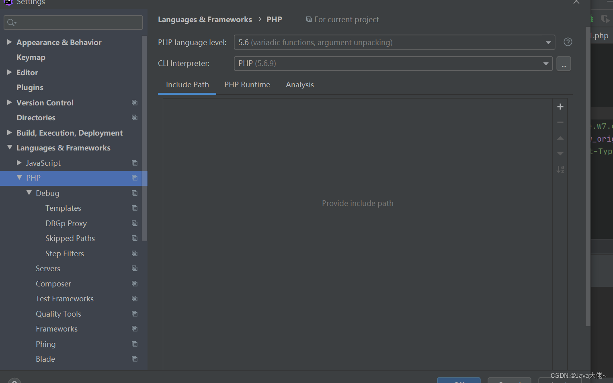This screenshot has width=613, height=383.
Task: Add a new include path entry
Action: point(560,106)
